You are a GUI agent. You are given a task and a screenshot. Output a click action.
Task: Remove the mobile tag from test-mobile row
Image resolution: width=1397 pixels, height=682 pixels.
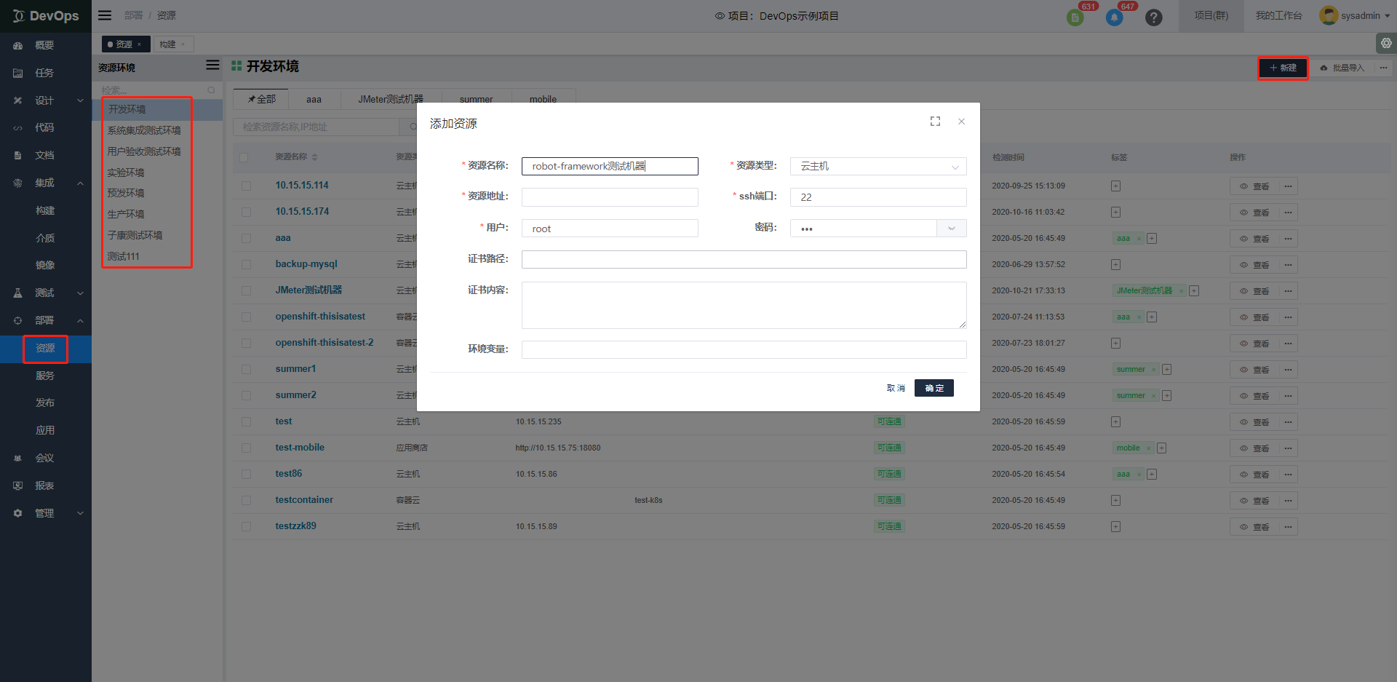[x=1149, y=448]
